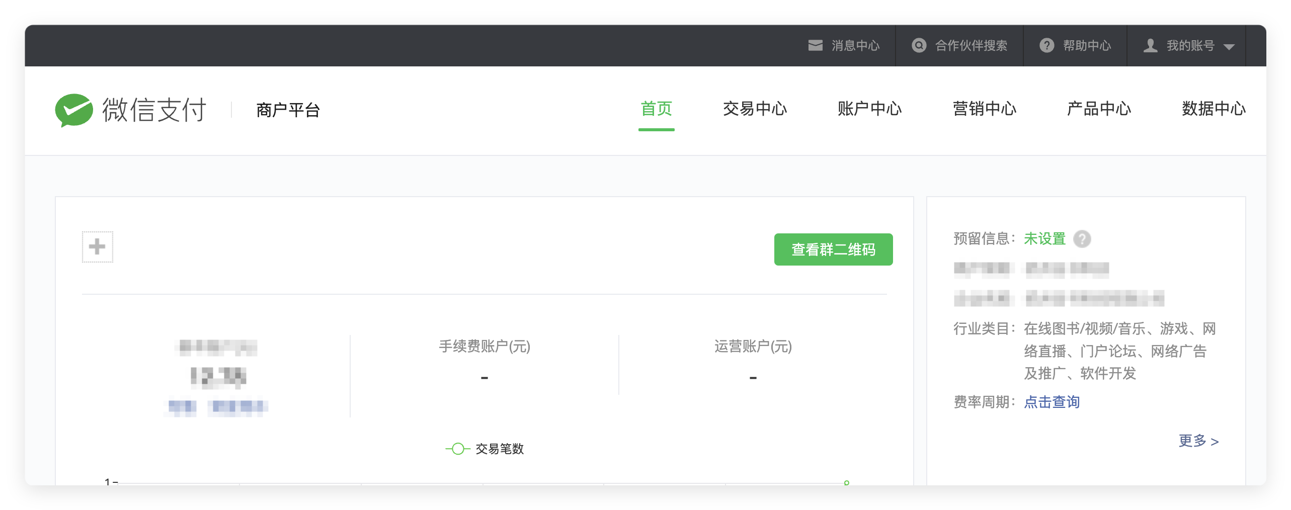Click the 点击查询 fee rate link

click(x=1052, y=402)
